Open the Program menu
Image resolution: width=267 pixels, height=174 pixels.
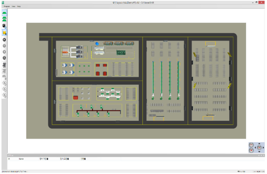point(7,7)
